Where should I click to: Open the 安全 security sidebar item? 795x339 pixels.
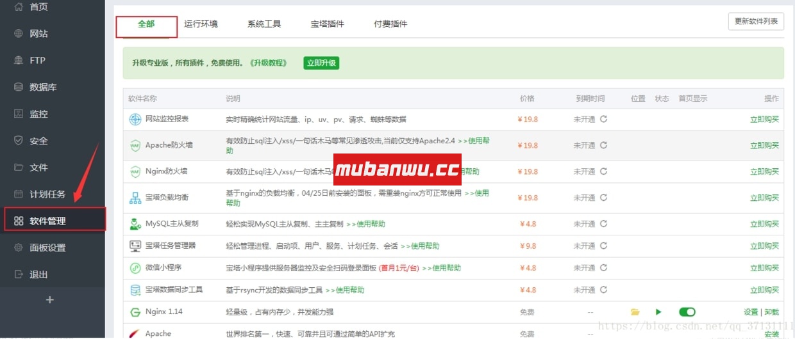tap(53, 141)
